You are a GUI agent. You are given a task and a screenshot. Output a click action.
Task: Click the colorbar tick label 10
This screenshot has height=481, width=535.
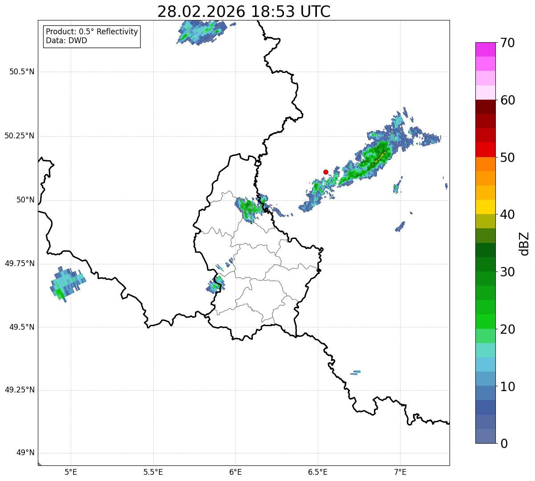click(x=507, y=387)
